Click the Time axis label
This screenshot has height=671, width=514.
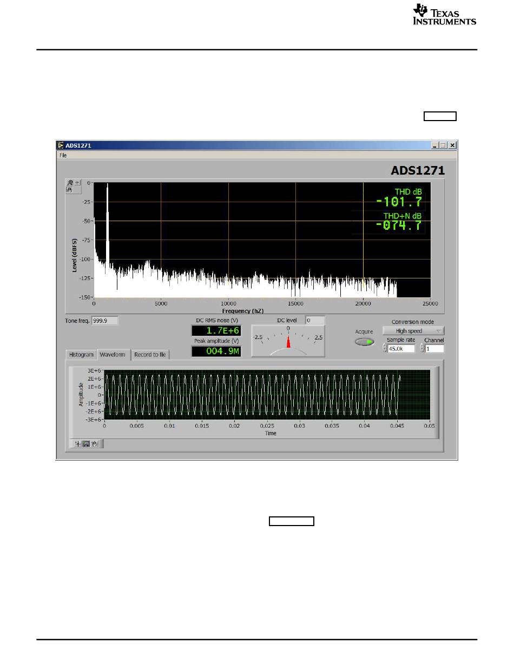click(271, 433)
